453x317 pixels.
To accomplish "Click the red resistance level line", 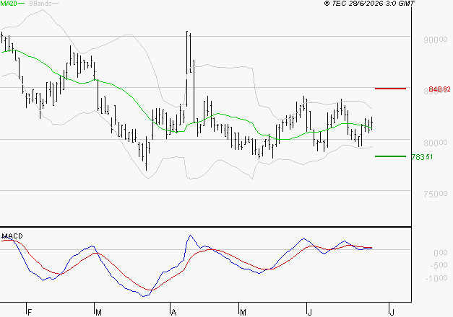I will (x=390, y=89).
